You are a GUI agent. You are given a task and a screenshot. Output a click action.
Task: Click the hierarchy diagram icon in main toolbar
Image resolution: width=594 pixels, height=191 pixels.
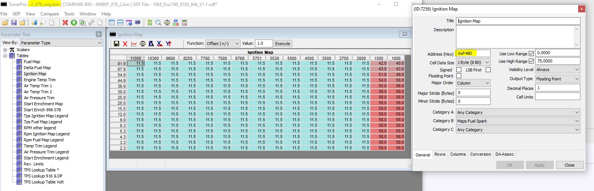pyautogui.click(x=176, y=23)
